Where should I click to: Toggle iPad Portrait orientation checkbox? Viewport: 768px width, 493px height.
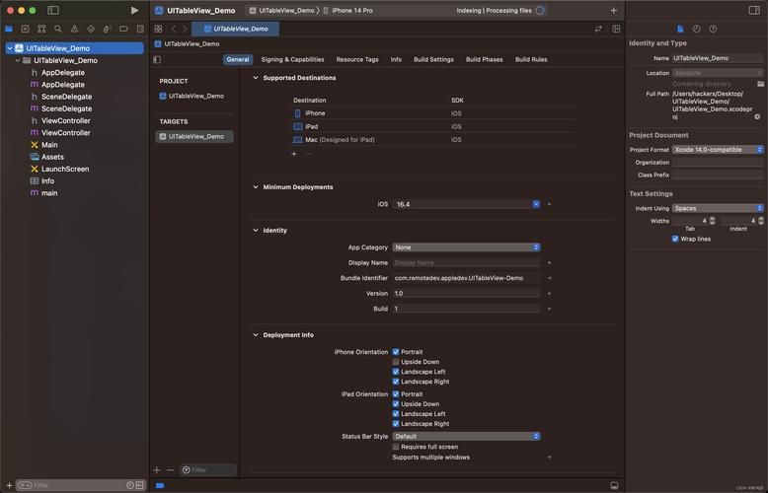pyautogui.click(x=396, y=394)
